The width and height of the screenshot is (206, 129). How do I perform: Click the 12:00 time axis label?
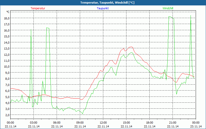coord(103,123)
